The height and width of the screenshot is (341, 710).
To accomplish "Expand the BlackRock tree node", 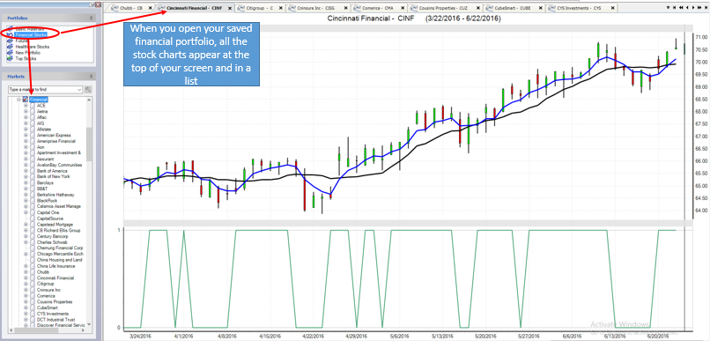I will click(26, 201).
